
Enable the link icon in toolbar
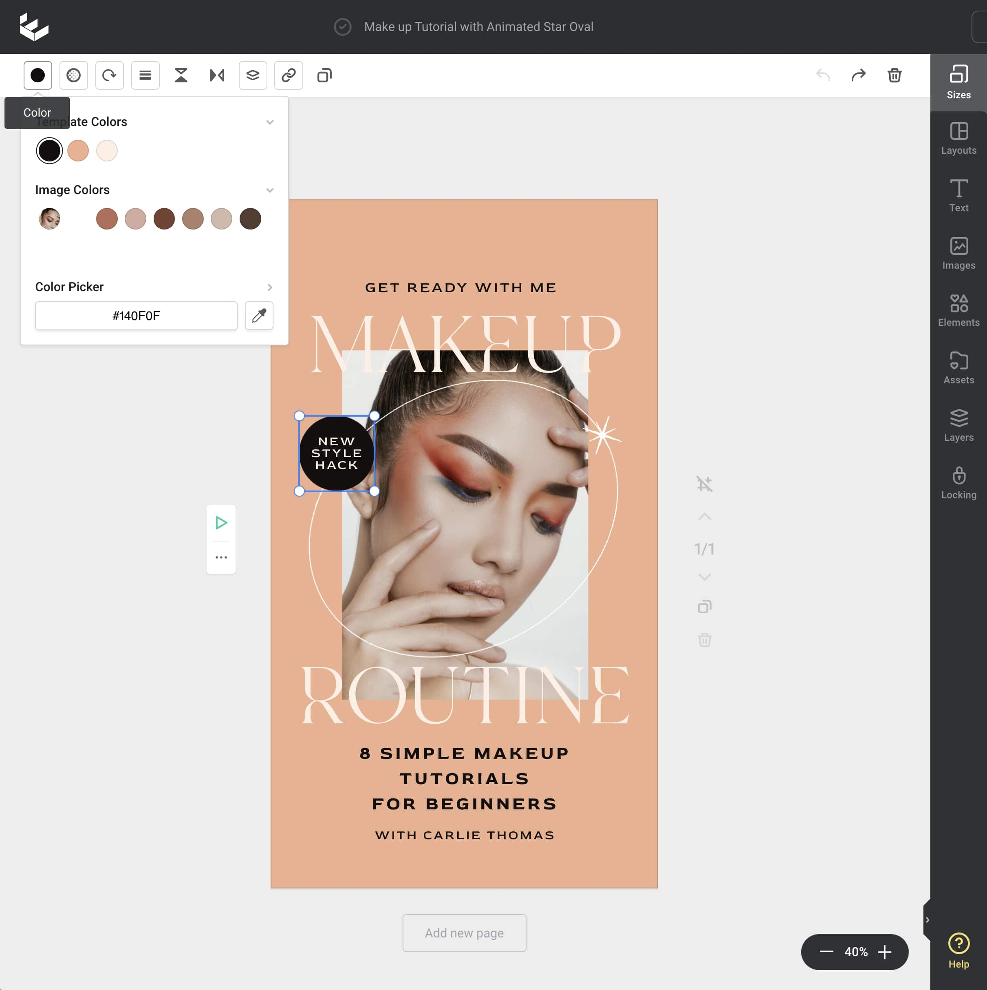(x=287, y=75)
